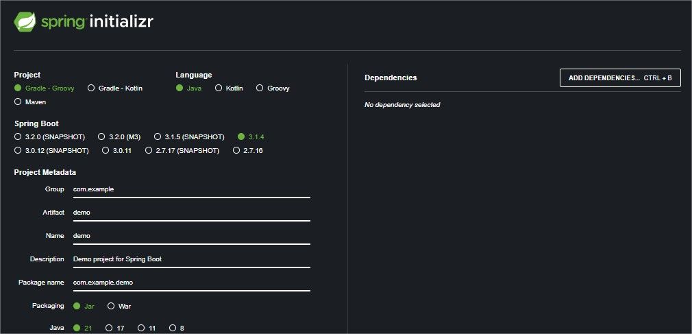Click the Language section heading
Viewport: 692px width, 334px height.
(194, 75)
